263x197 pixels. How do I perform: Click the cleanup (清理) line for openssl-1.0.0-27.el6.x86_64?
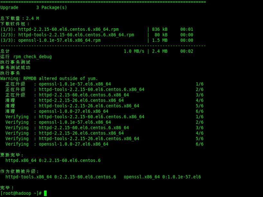tap(104, 111)
